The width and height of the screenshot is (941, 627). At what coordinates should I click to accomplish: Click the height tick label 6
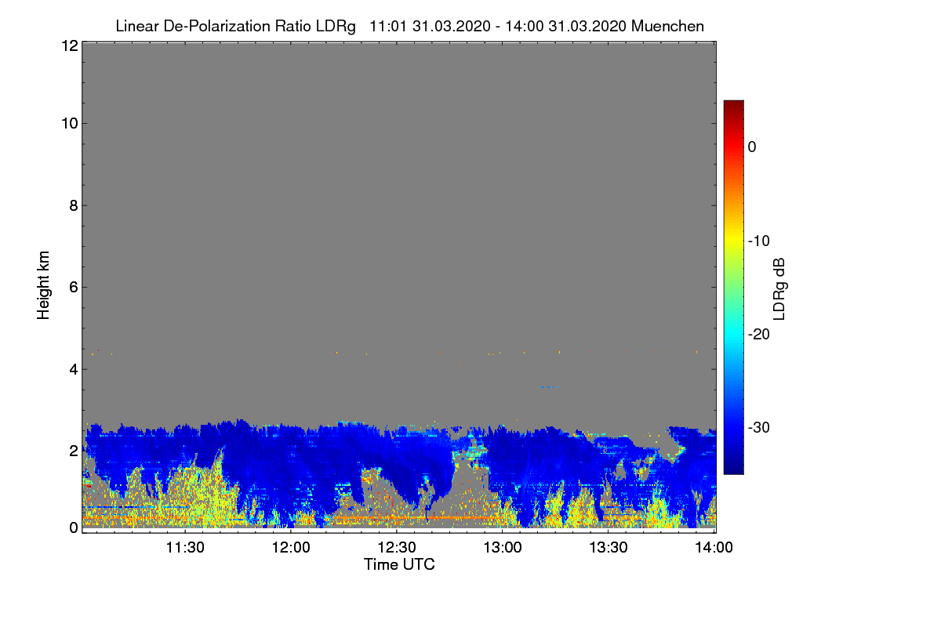pos(72,287)
